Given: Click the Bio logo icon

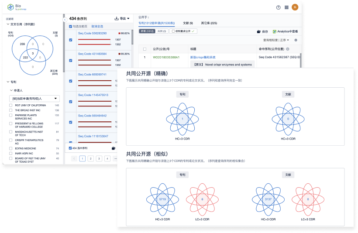Looking at the screenshot, I should (x=10, y=7).
